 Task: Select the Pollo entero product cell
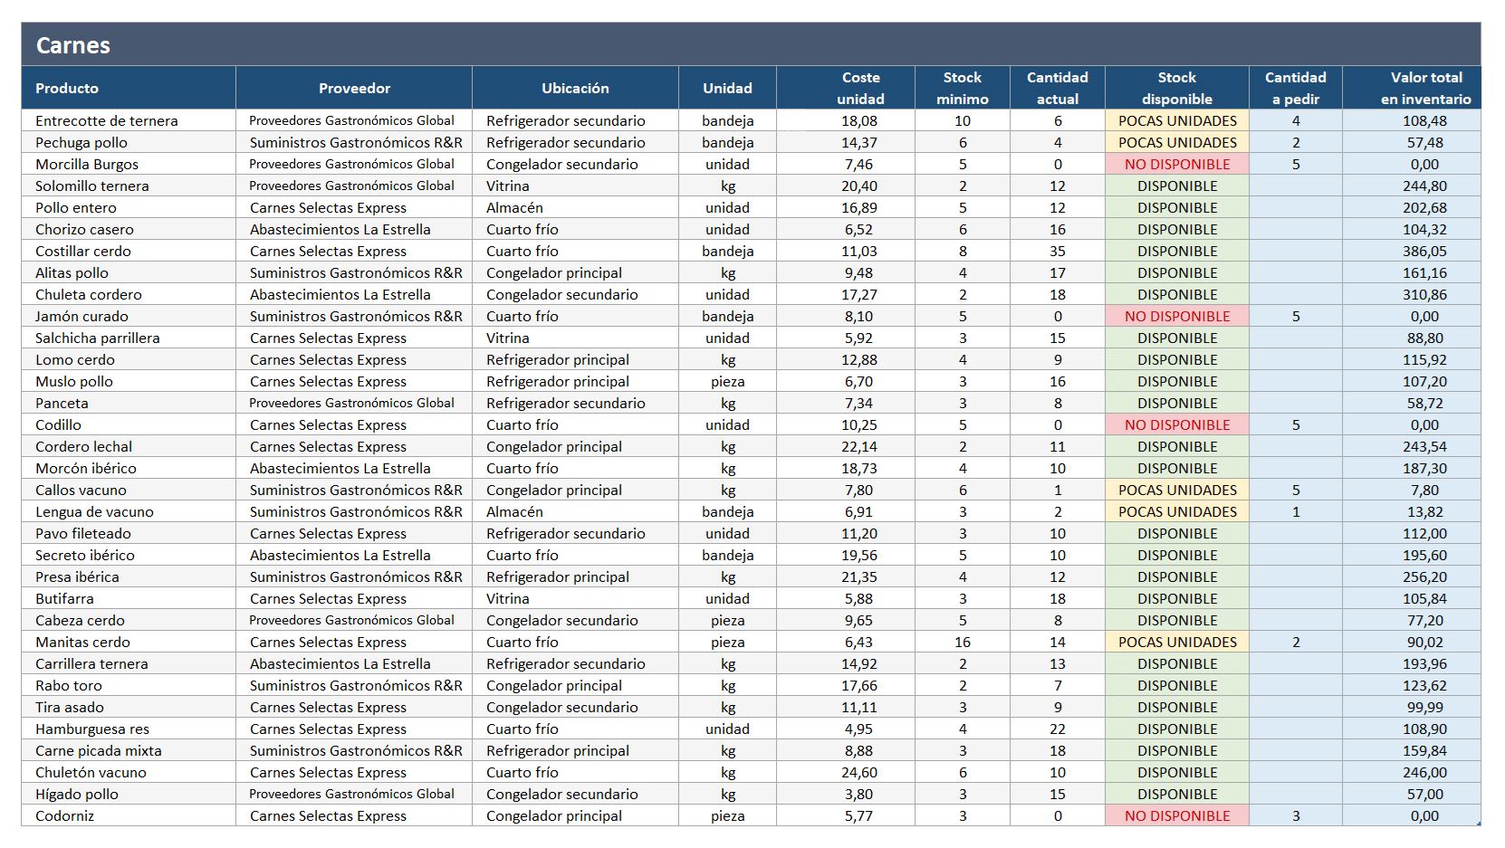tap(129, 207)
